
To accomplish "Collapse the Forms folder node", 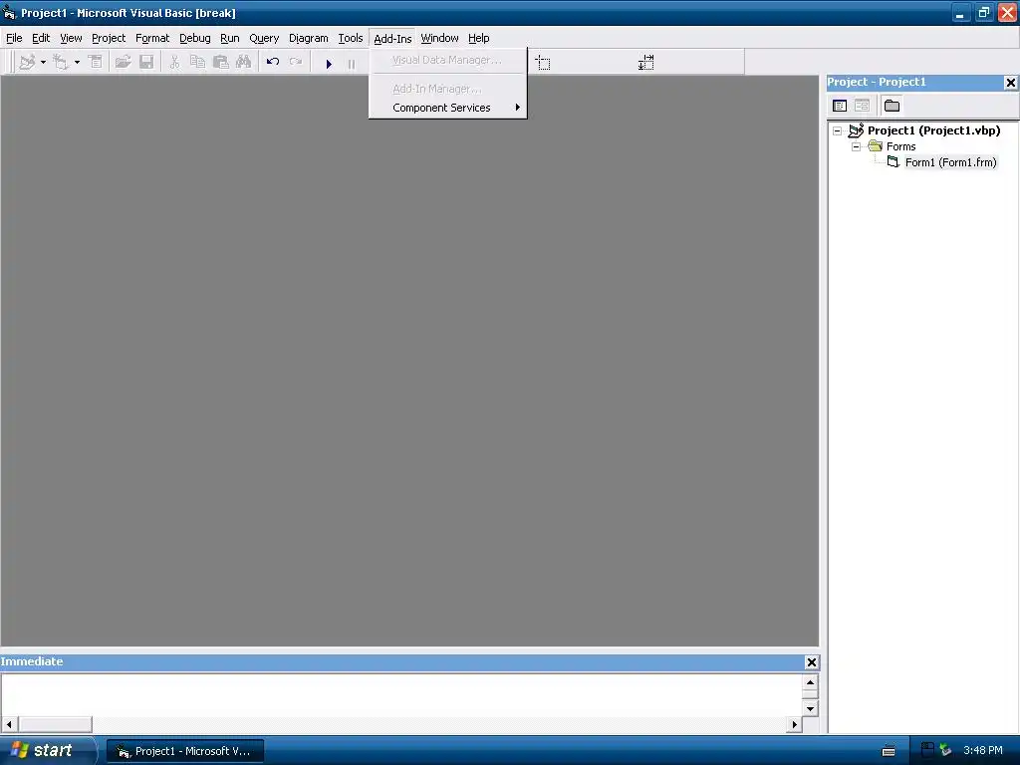I will [x=856, y=147].
